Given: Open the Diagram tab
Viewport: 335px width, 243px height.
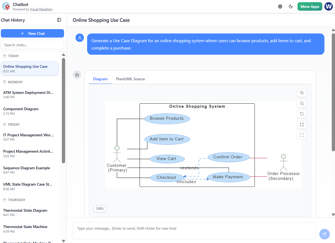Looking at the screenshot, I should point(100,79).
